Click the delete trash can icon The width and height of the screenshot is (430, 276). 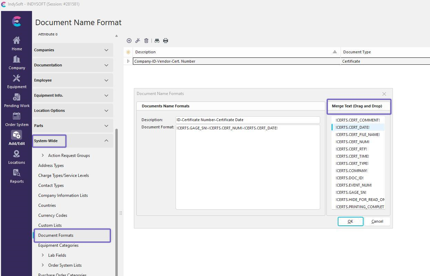pyautogui.click(x=146, y=41)
